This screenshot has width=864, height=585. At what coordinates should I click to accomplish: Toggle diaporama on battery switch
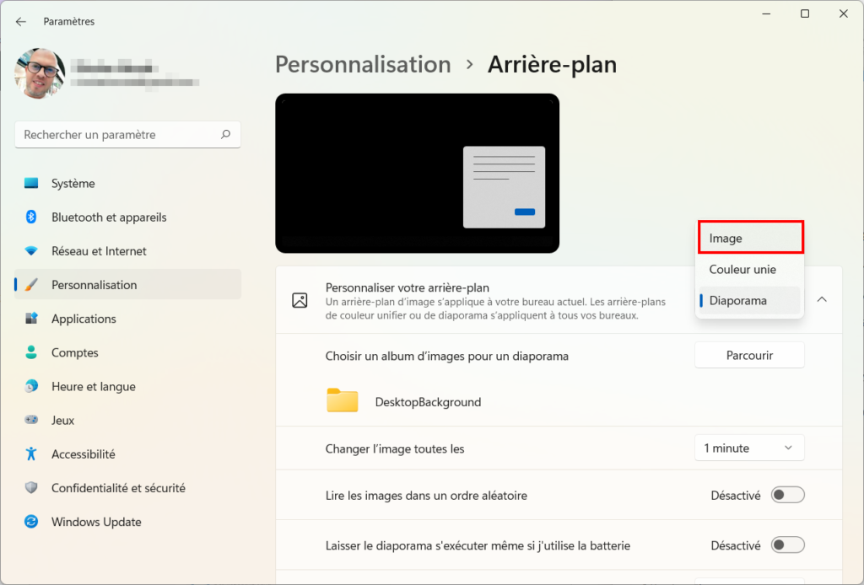(x=787, y=545)
